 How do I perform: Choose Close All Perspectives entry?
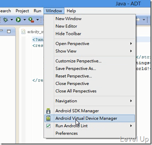[x=90, y=91]
